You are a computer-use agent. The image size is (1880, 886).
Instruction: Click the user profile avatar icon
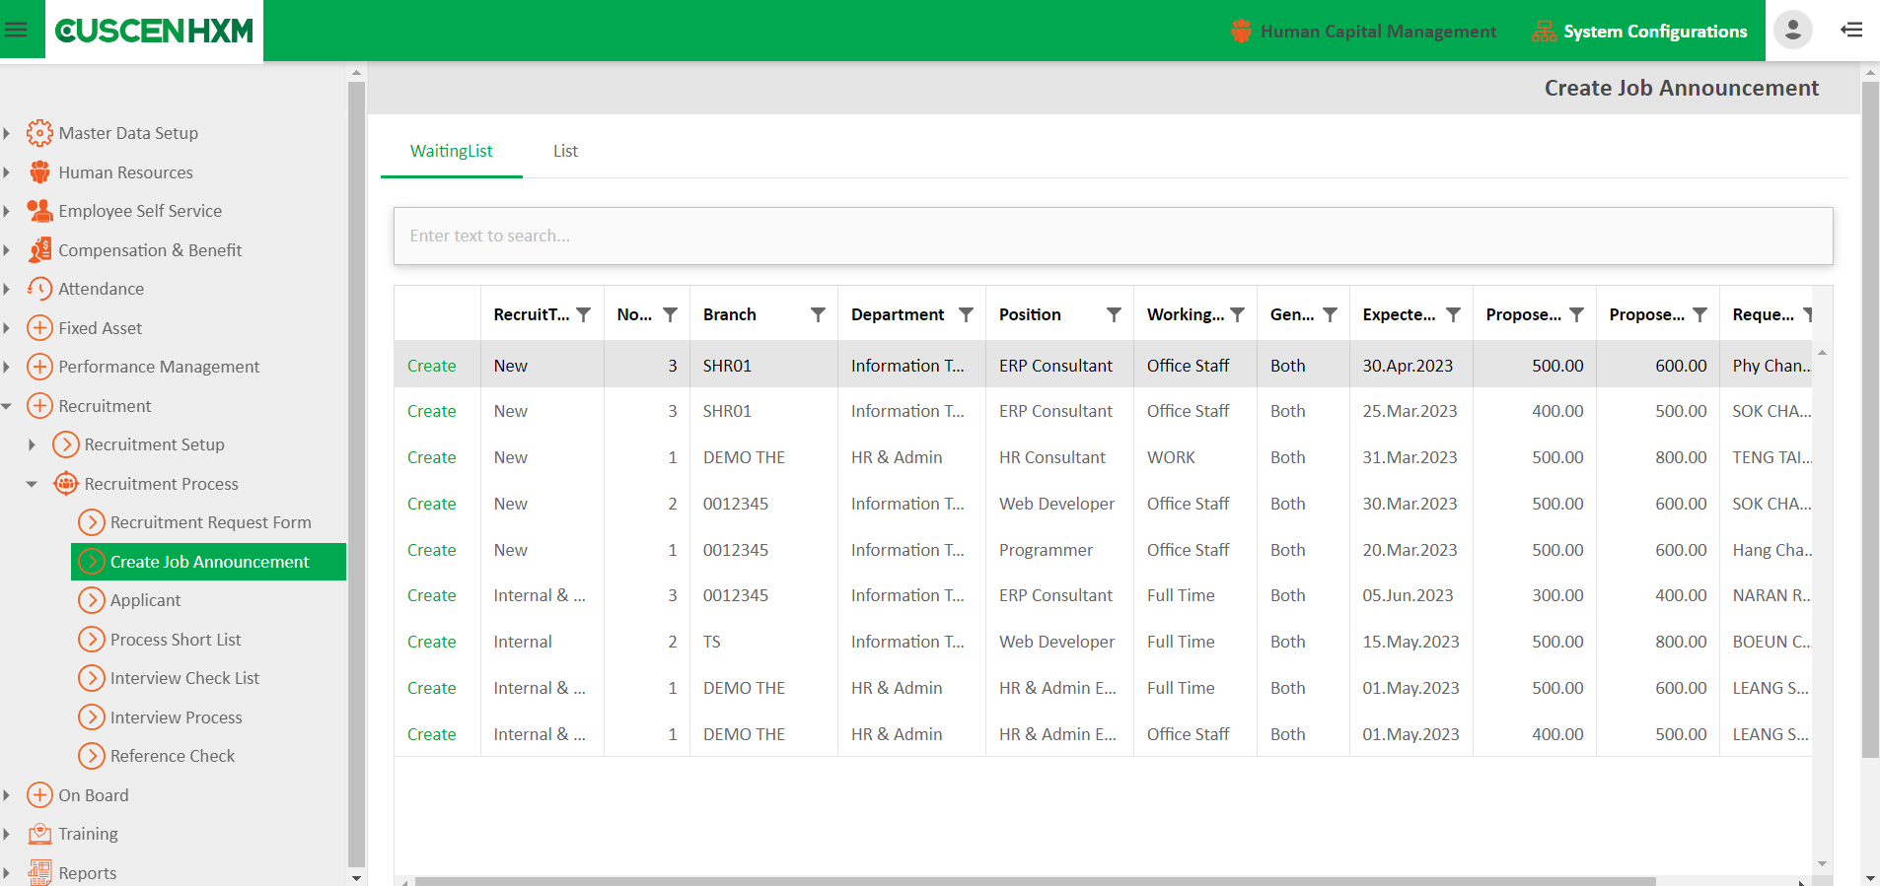click(1792, 30)
